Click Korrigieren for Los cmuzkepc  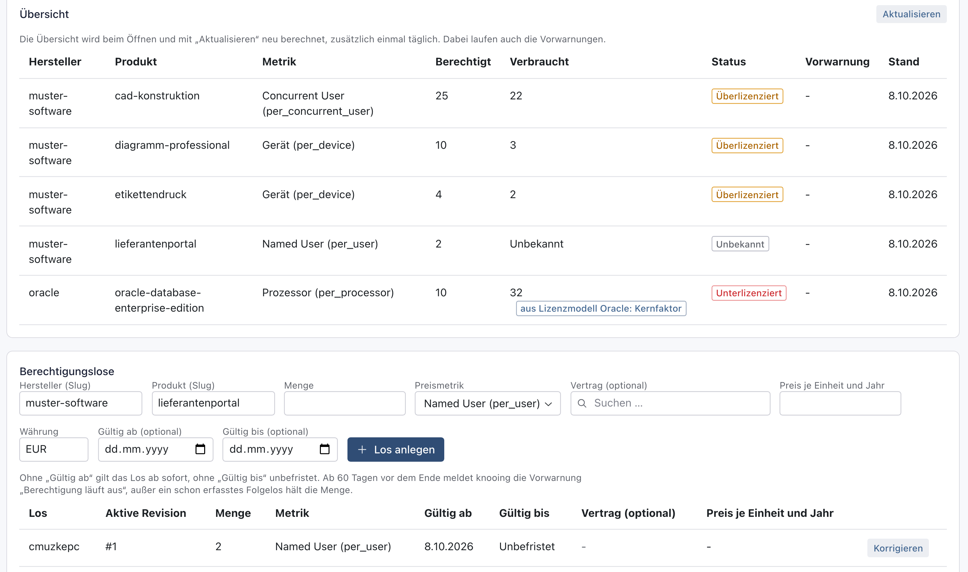point(897,548)
